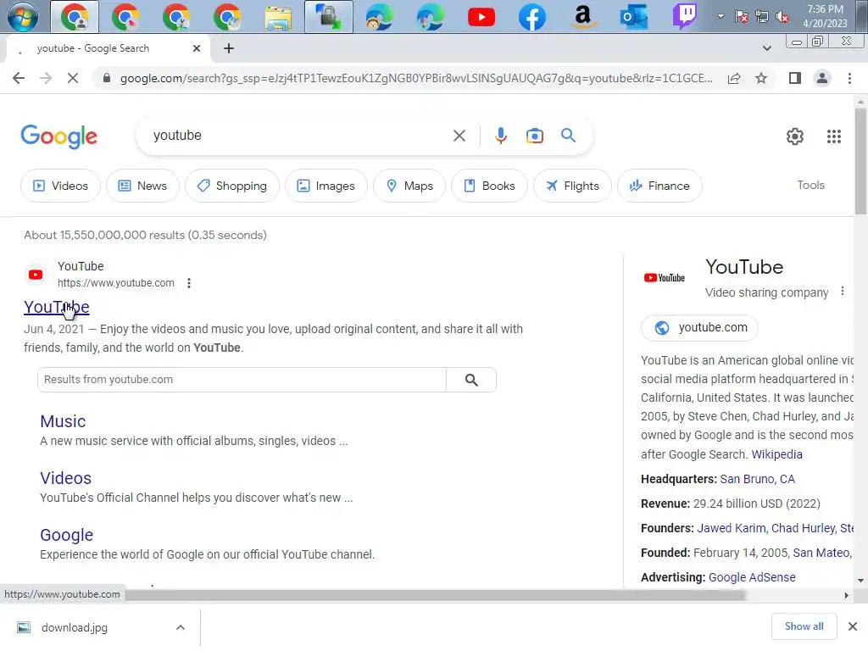Open the Chrome three-dot menu
The image size is (868, 651).
tap(849, 78)
